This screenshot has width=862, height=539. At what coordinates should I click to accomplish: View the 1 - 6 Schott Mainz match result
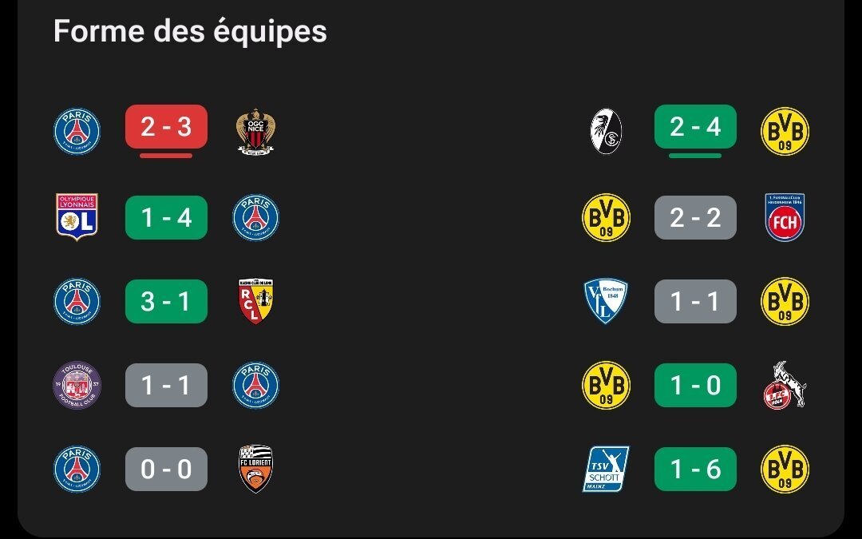(x=695, y=469)
